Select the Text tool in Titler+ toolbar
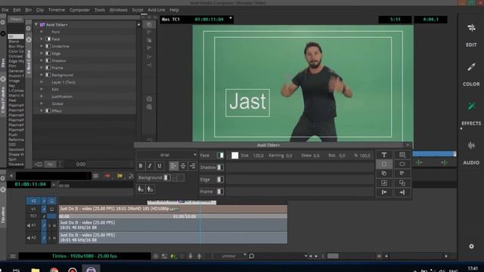484x272 pixels. (384, 155)
